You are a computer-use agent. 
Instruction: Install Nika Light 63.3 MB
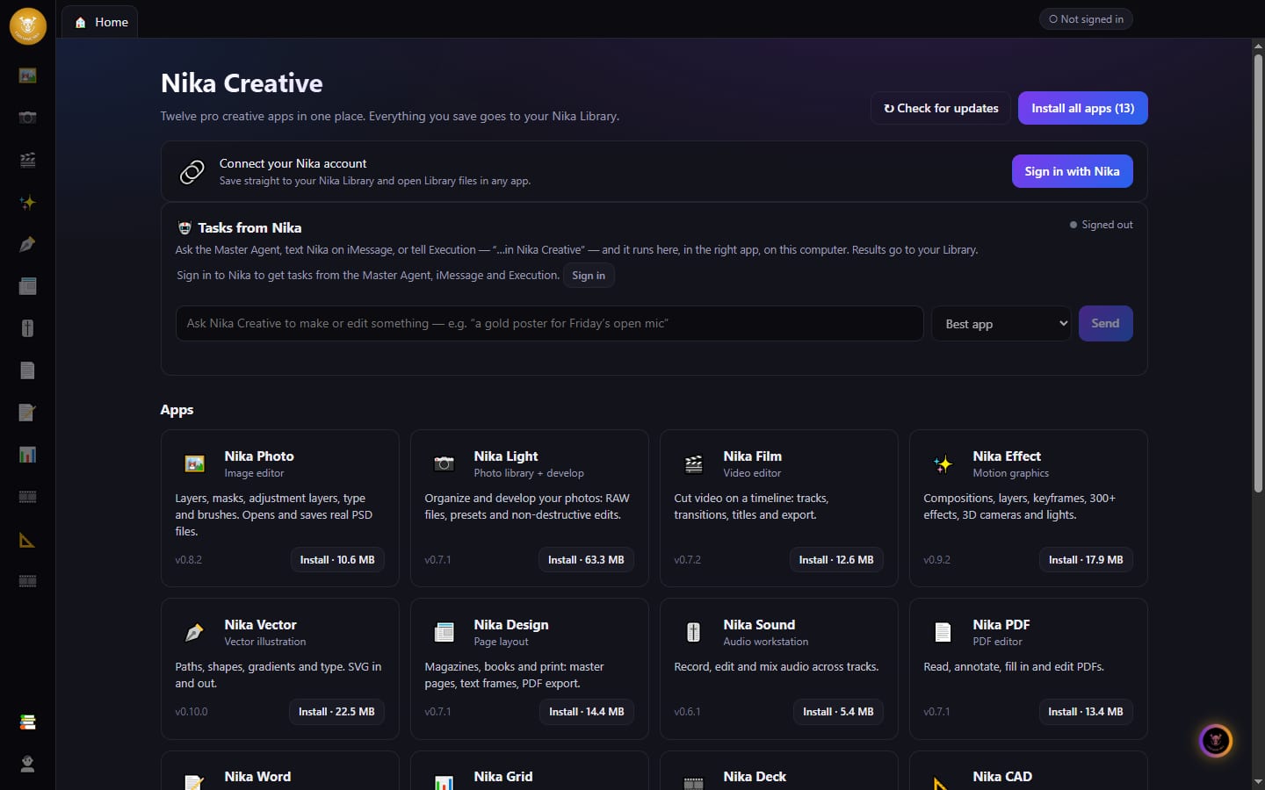pos(586,560)
